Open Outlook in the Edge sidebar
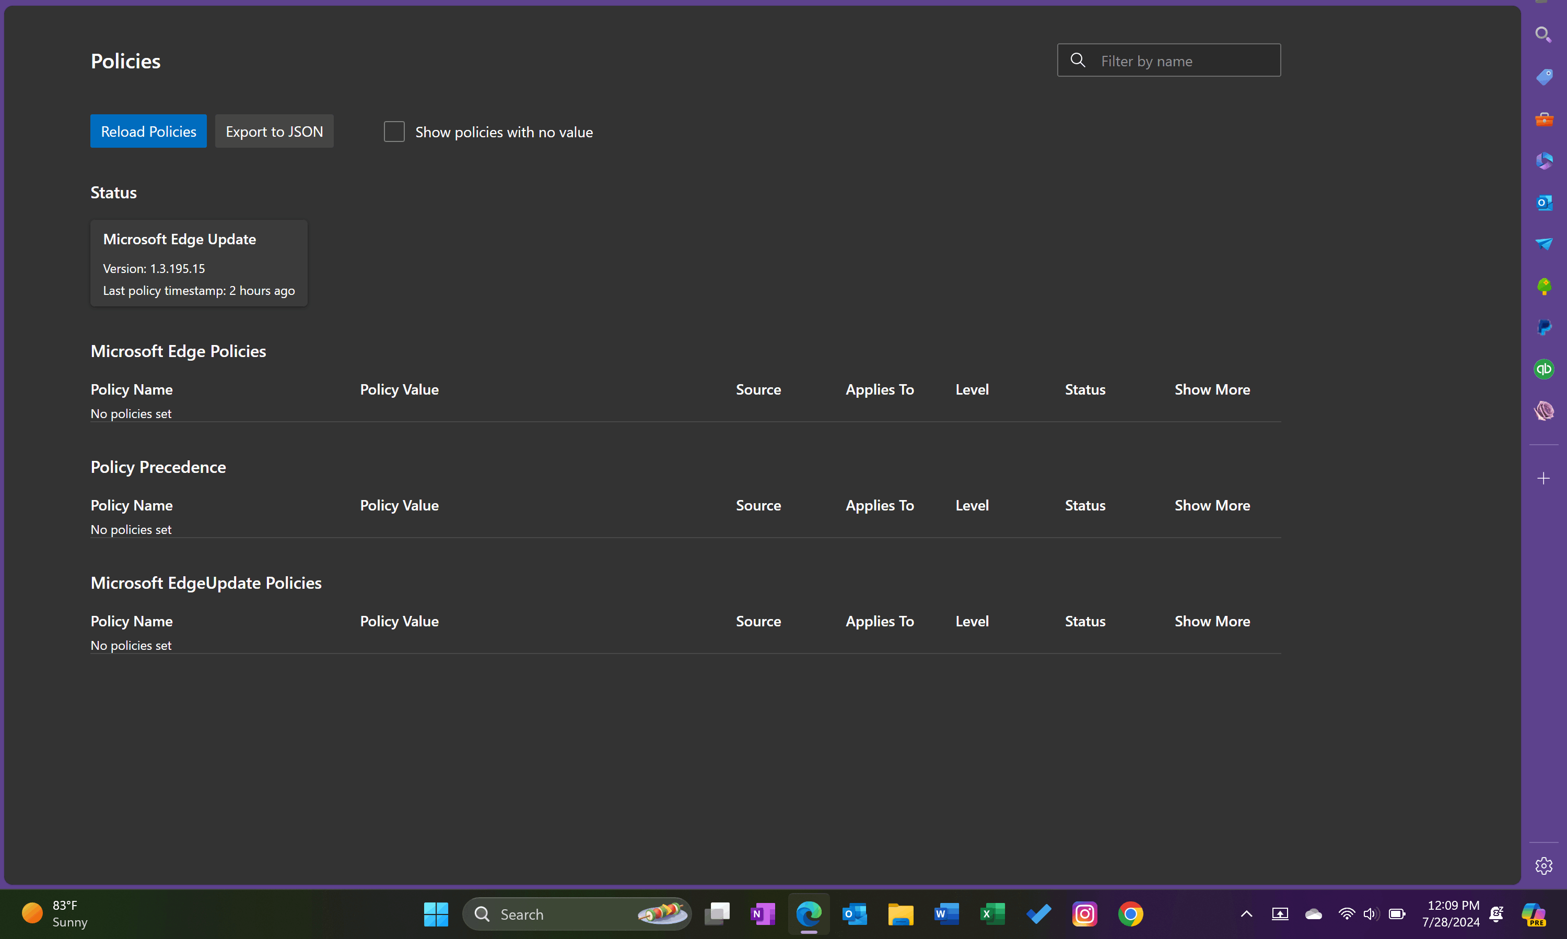Image resolution: width=1567 pixels, height=939 pixels. coord(1543,203)
